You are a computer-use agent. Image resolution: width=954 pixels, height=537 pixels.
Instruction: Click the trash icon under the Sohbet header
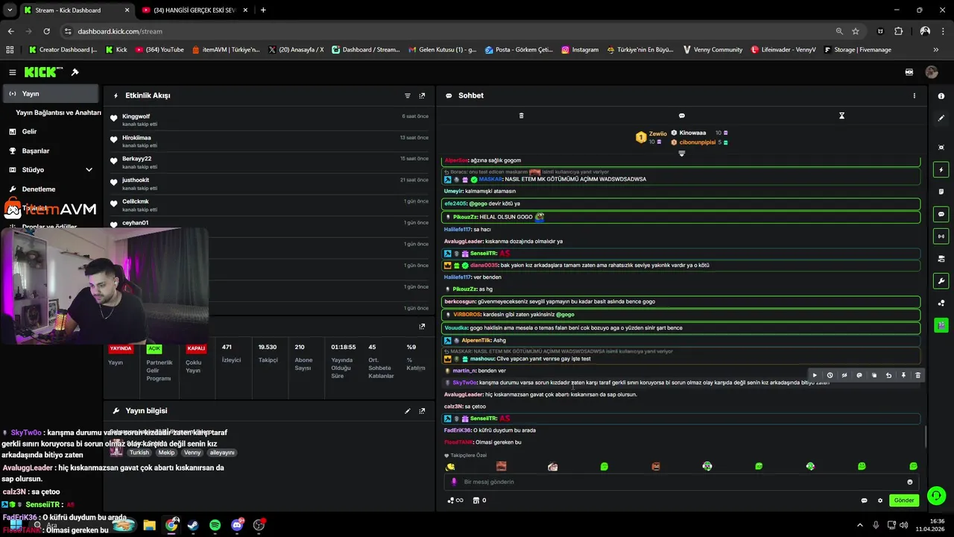tap(521, 116)
